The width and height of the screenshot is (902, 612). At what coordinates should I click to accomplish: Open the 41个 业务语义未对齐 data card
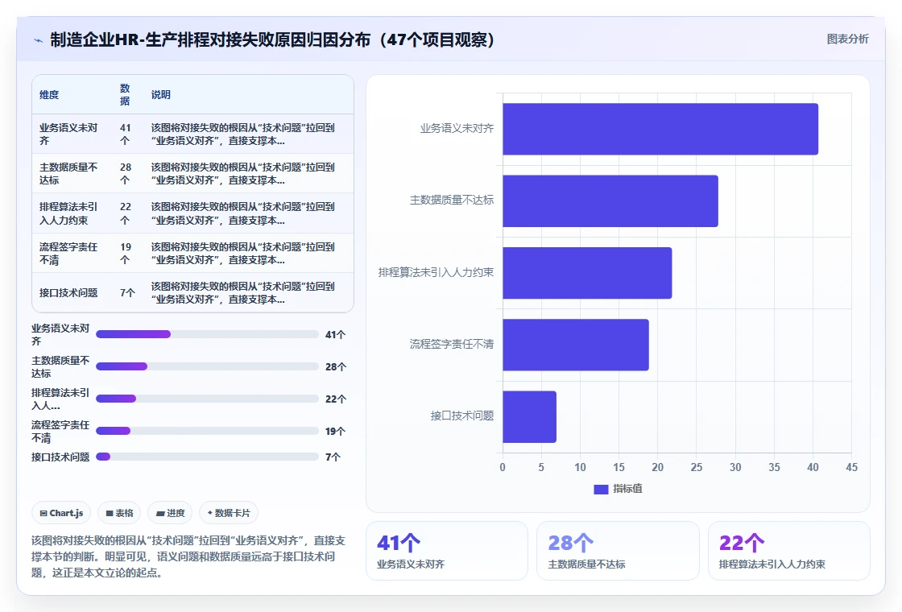(447, 551)
